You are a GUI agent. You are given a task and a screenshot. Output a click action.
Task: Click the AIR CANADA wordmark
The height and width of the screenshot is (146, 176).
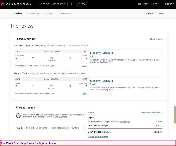[x=18, y=4]
